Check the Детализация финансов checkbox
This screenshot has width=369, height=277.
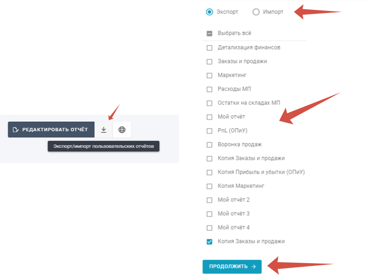[x=209, y=48]
